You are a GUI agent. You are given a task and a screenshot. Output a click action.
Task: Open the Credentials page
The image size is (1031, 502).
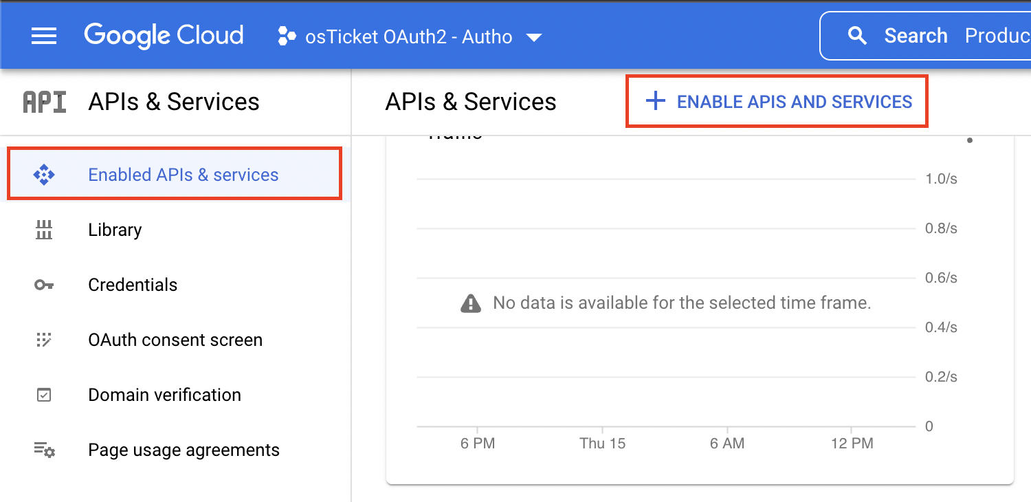[x=133, y=285]
